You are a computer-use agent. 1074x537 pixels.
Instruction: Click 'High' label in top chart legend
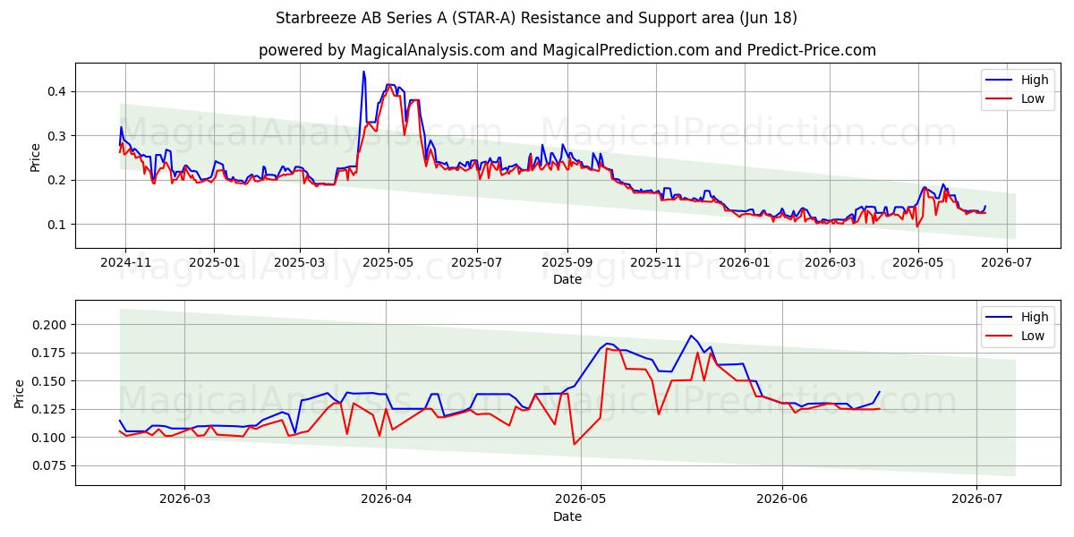(1035, 80)
